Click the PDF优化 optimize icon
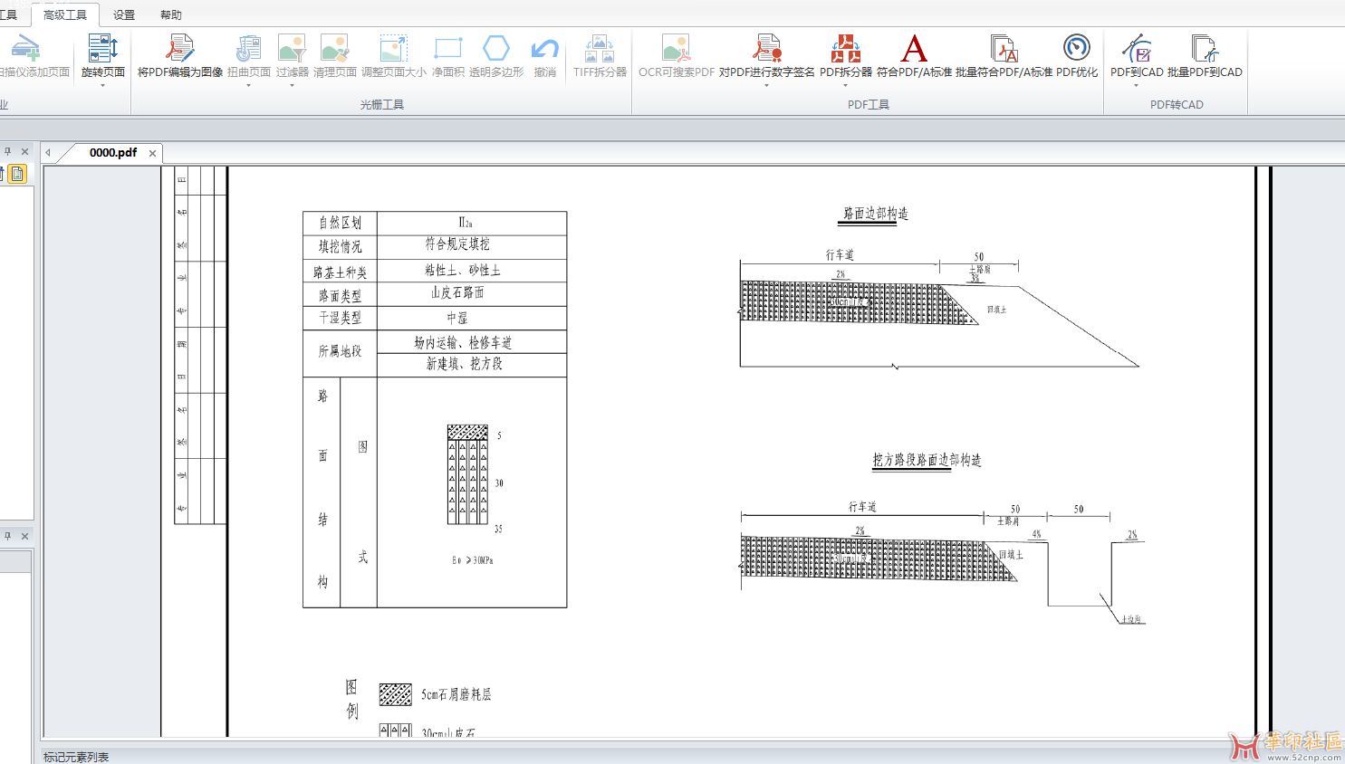Viewport: 1345px width, 764px height. [x=1077, y=47]
